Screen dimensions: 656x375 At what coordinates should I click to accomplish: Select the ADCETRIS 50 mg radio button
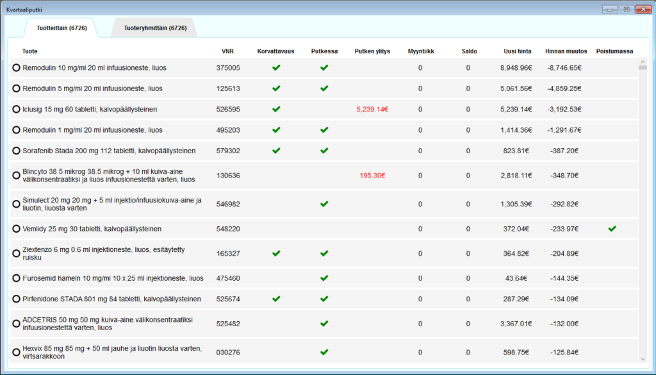pos(16,324)
